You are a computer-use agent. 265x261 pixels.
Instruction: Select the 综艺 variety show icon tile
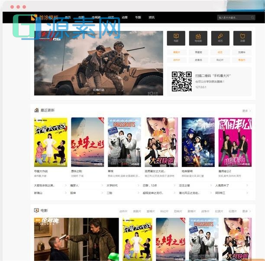click(x=220, y=38)
